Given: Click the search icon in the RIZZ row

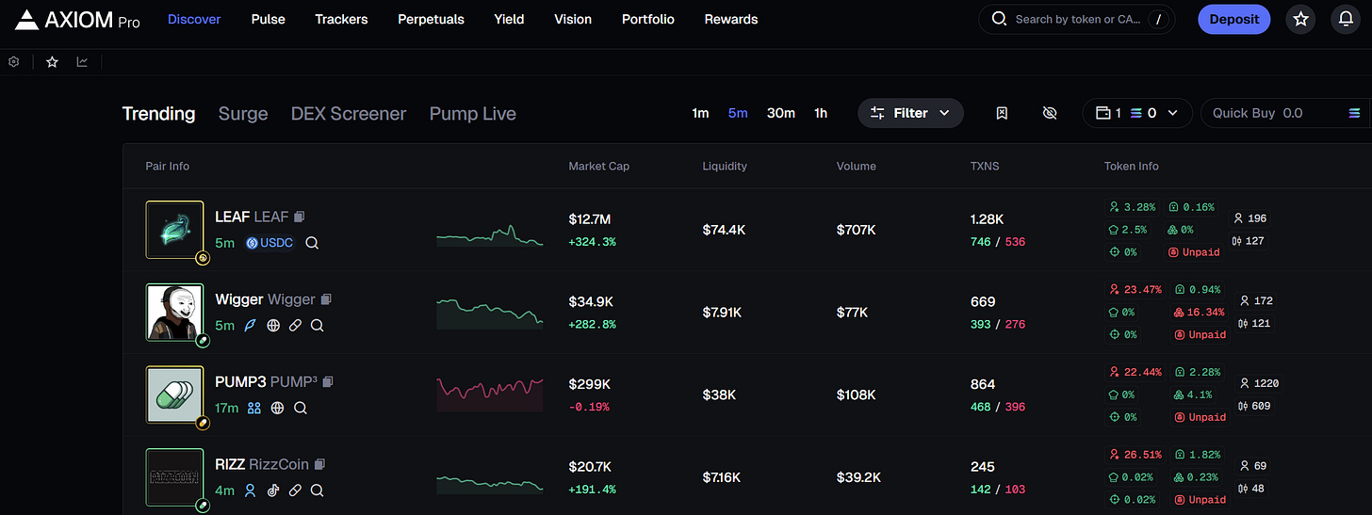Looking at the screenshot, I should point(318,491).
